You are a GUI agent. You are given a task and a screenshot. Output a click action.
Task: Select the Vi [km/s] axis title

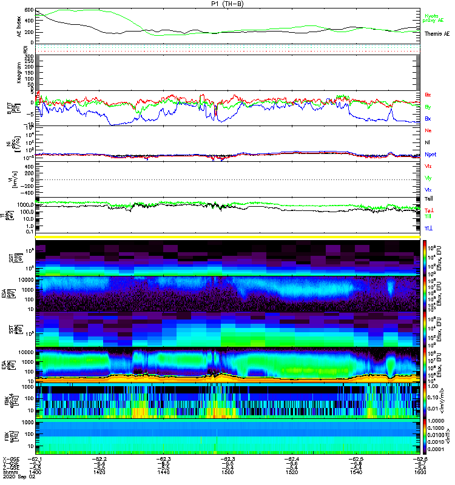pos(14,179)
